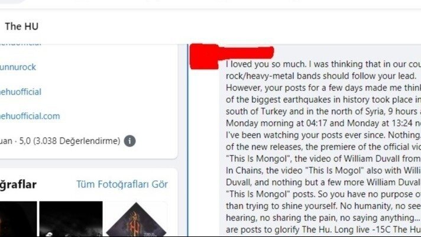Click the Fotoğraflar section heading

(x=18, y=184)
